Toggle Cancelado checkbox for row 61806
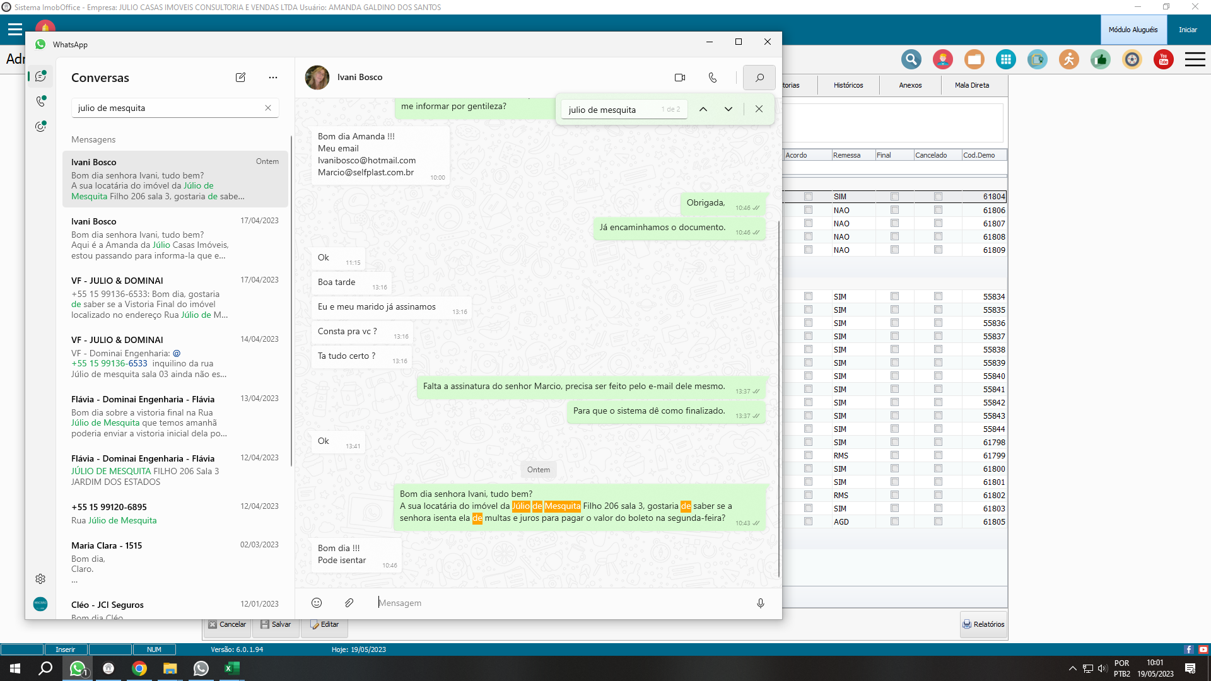Image resolution: width=1211 pixels, height=681 pixels. coord(938,210)
